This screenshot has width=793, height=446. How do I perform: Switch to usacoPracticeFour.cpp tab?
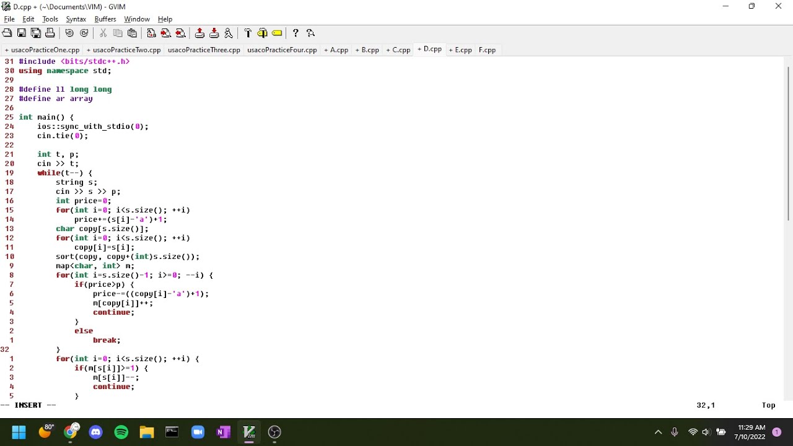282,50
